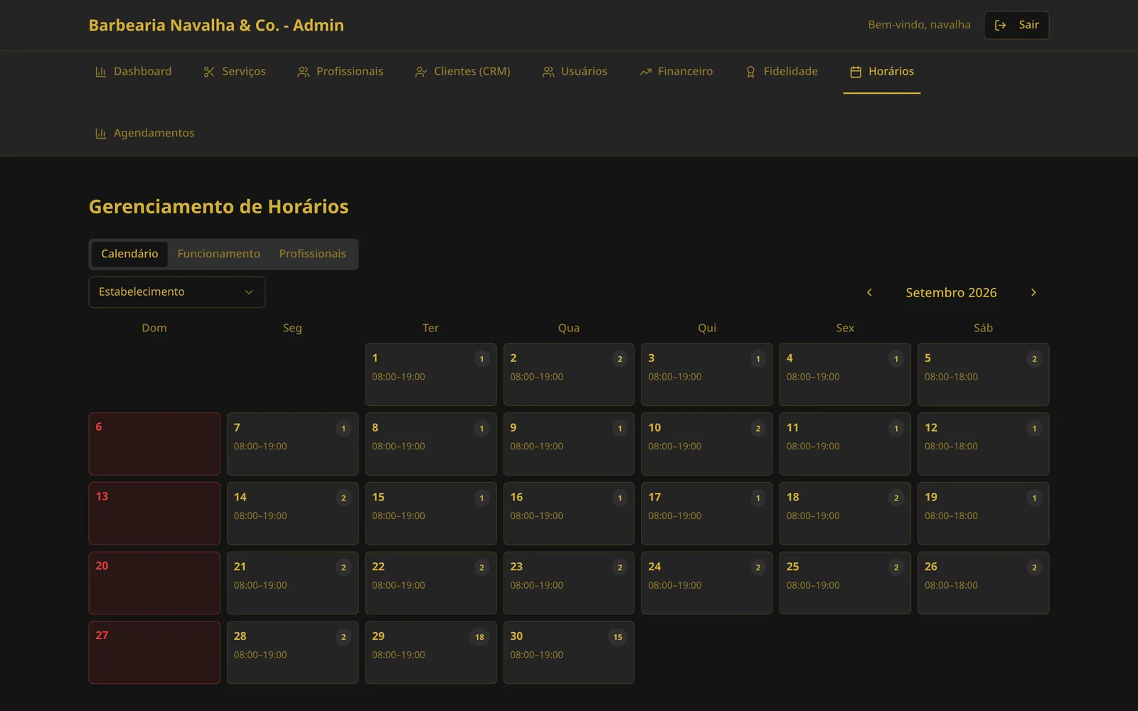Click the Barbearia Navalha & Co. - Admin title
1138x711 pixels.
click(x=216, y=26)
